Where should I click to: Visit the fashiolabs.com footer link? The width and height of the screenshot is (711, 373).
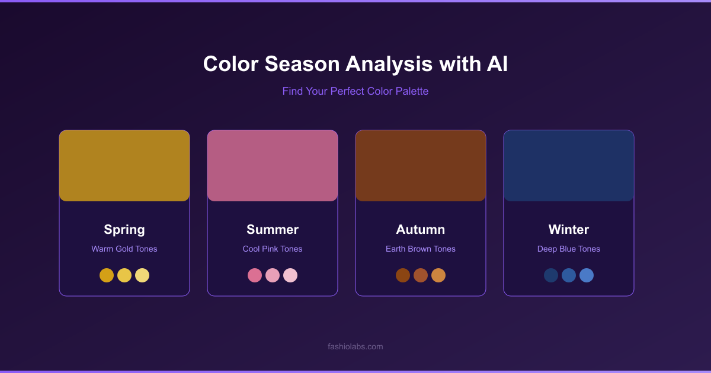pos(355,346)
